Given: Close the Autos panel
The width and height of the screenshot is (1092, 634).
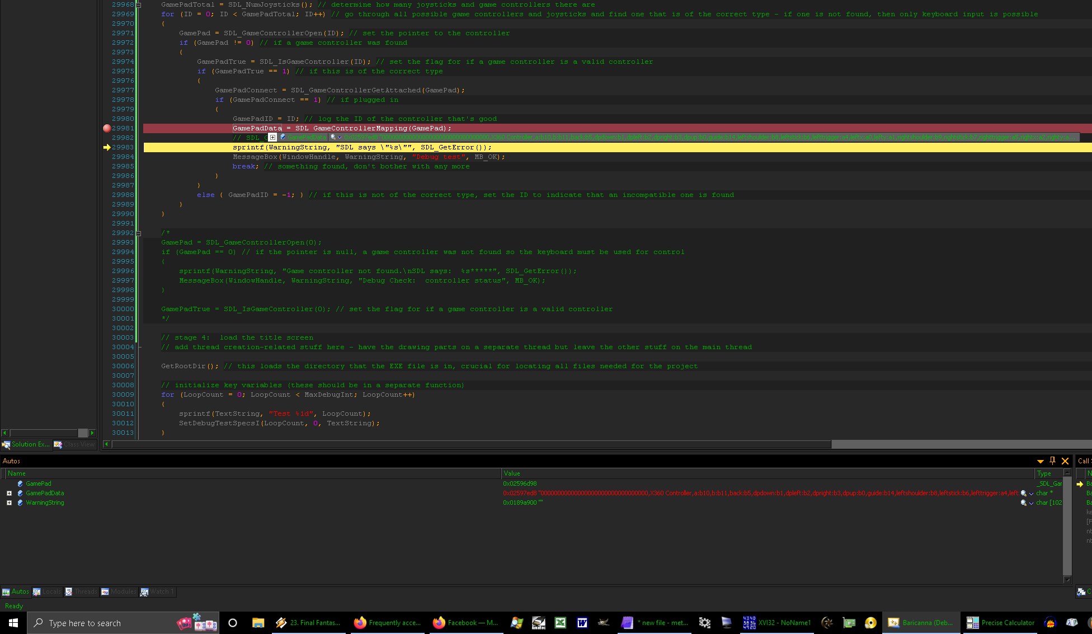Looking at the screenshot, I should 1065,461.
